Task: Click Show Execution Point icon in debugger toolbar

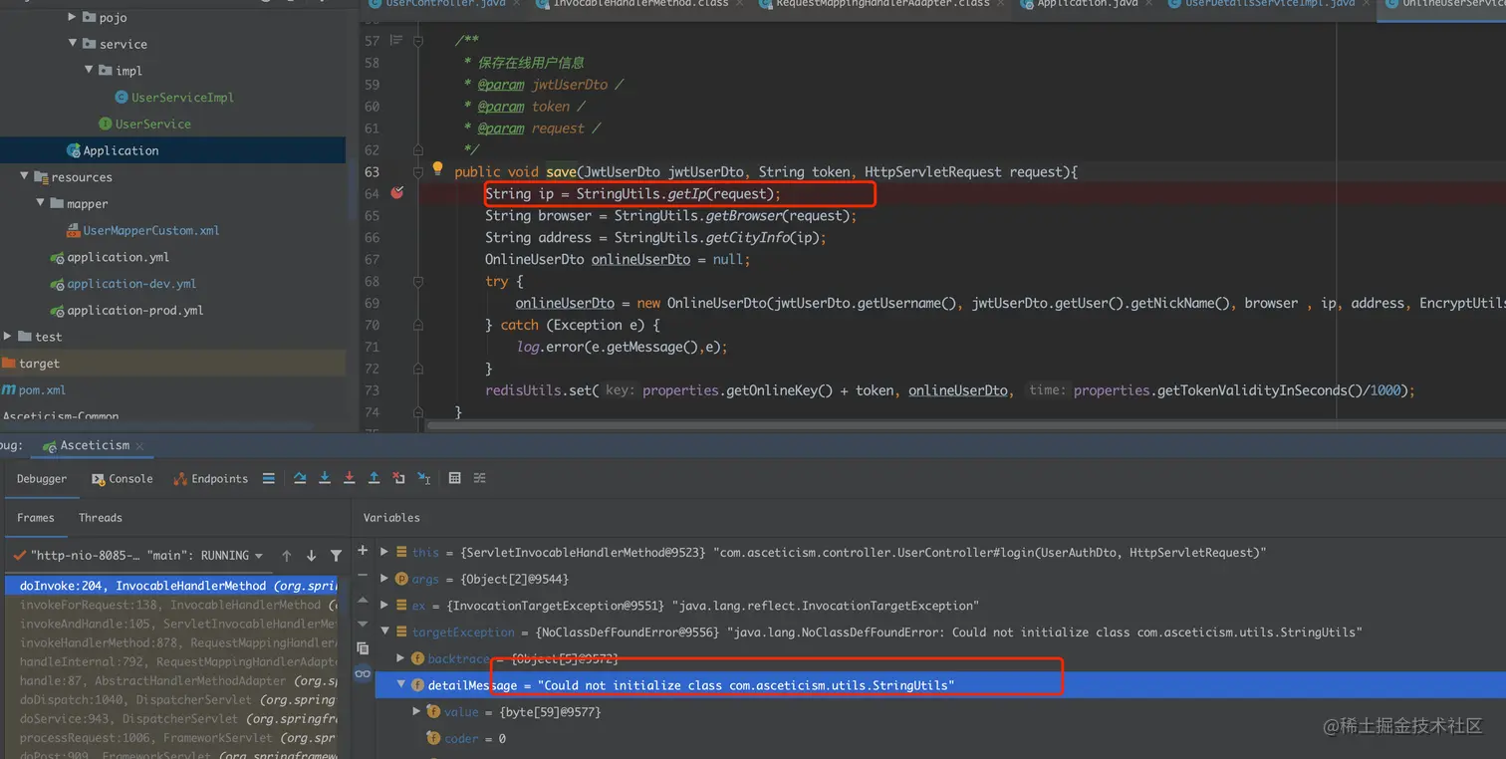Action: [268, 478]
